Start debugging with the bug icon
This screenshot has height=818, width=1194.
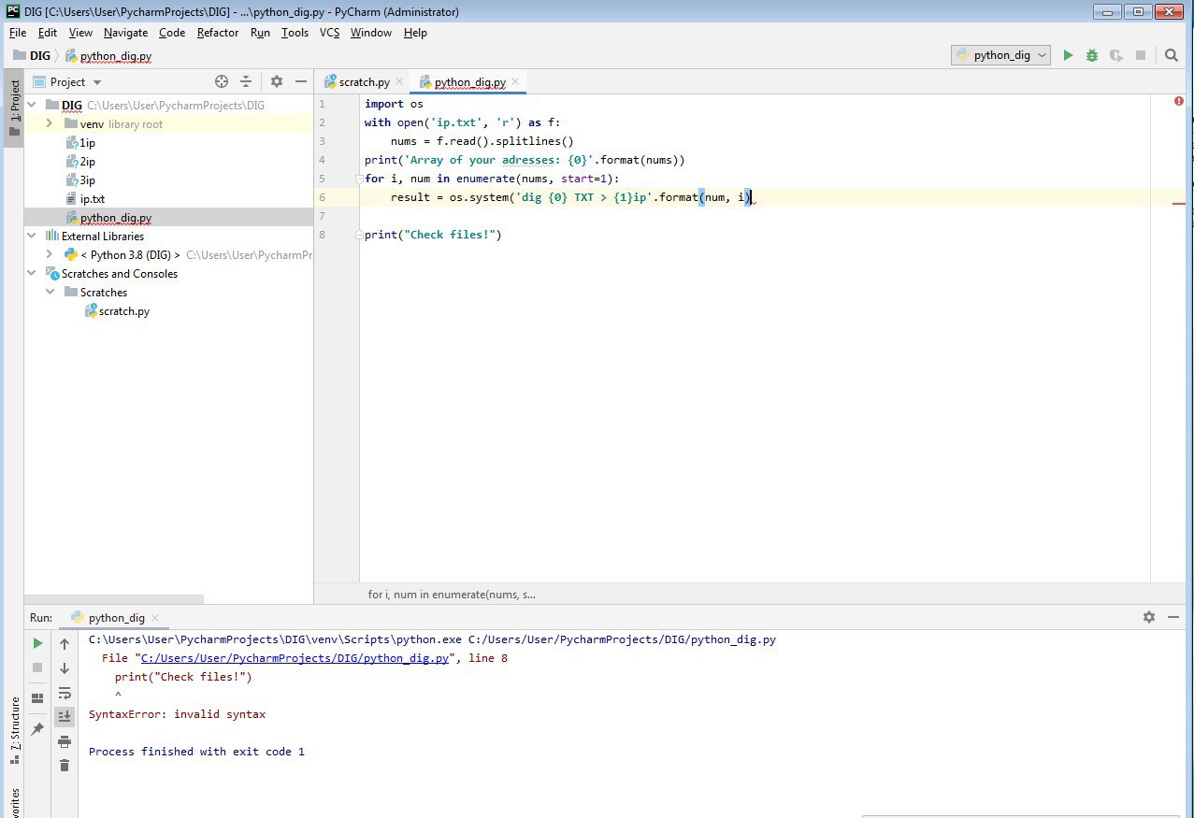click(x=1092, y=56)
